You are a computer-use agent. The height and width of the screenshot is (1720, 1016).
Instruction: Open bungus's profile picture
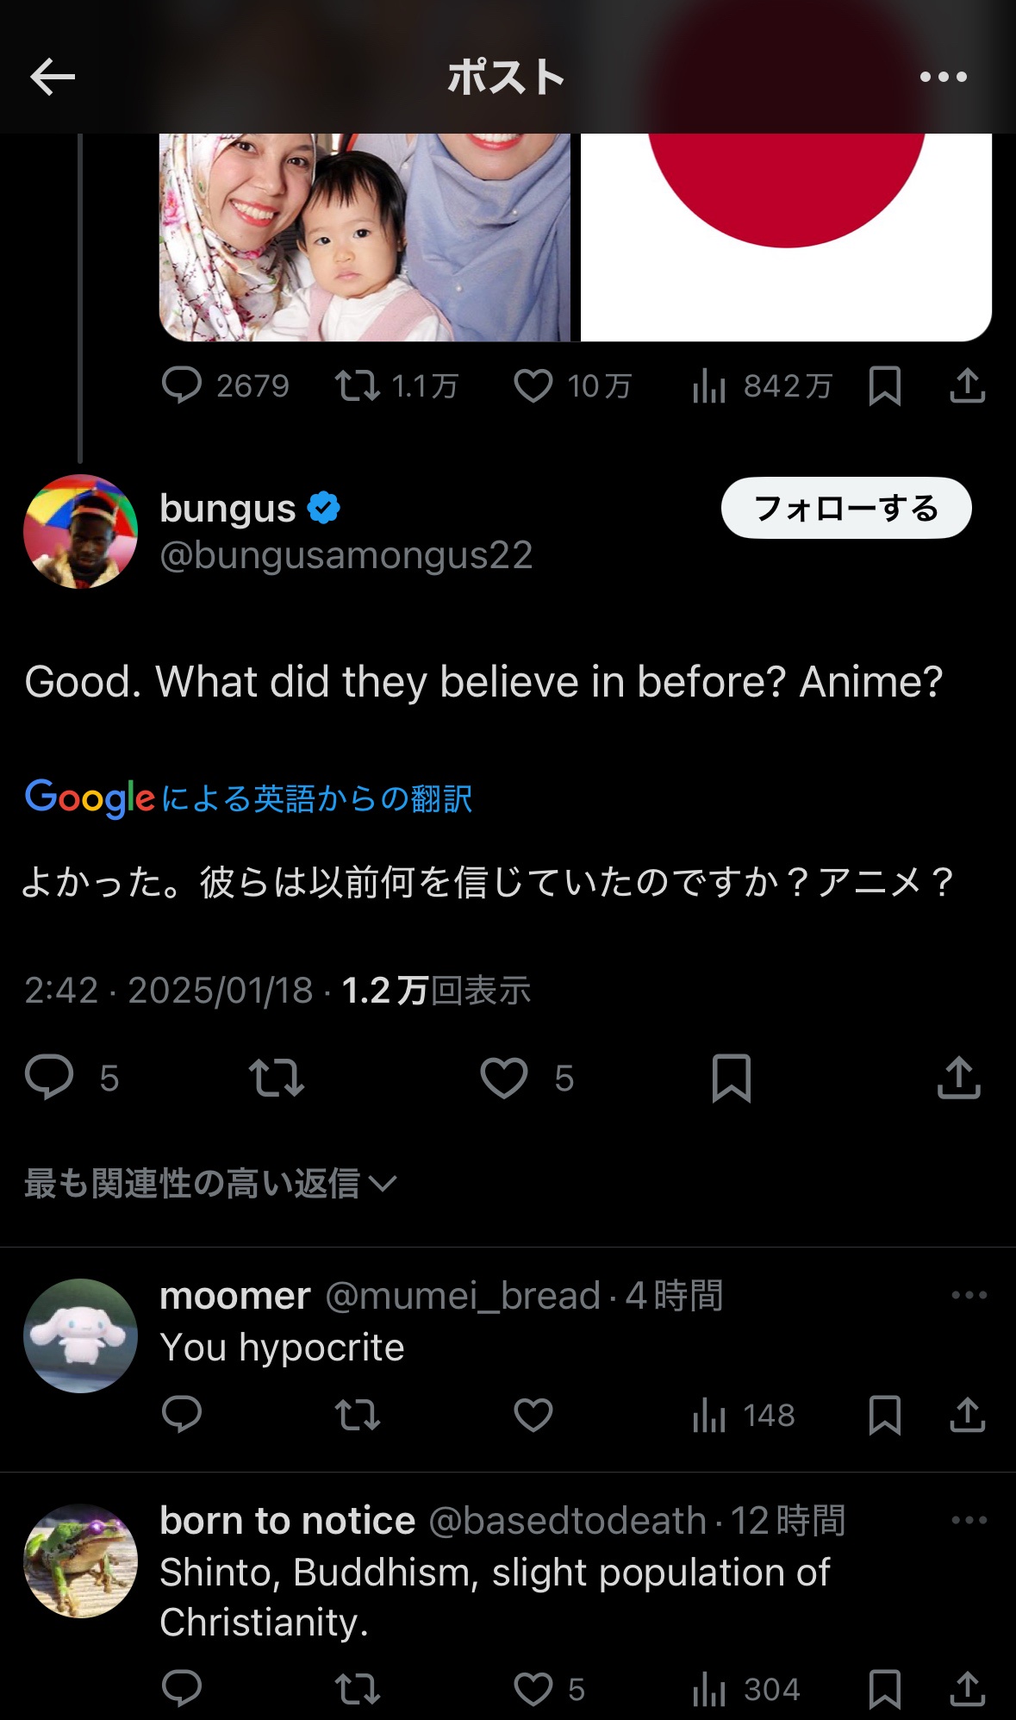point(80,531)
